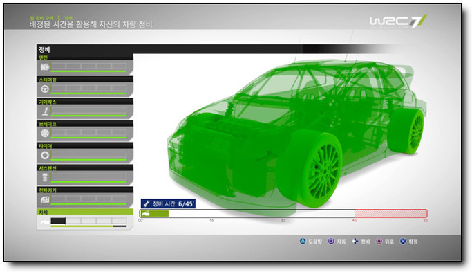The width and height of the screenshot is (472, 272).
Task: Open the 스티어링 category header
Action: point(85,80)
